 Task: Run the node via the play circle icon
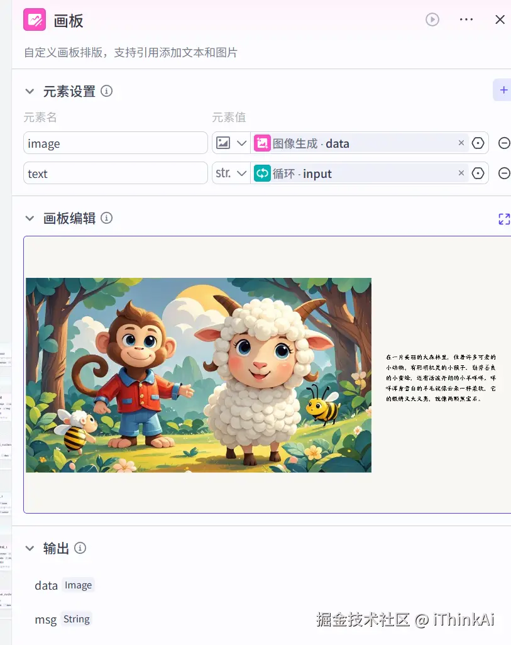(x=432, y=19)
